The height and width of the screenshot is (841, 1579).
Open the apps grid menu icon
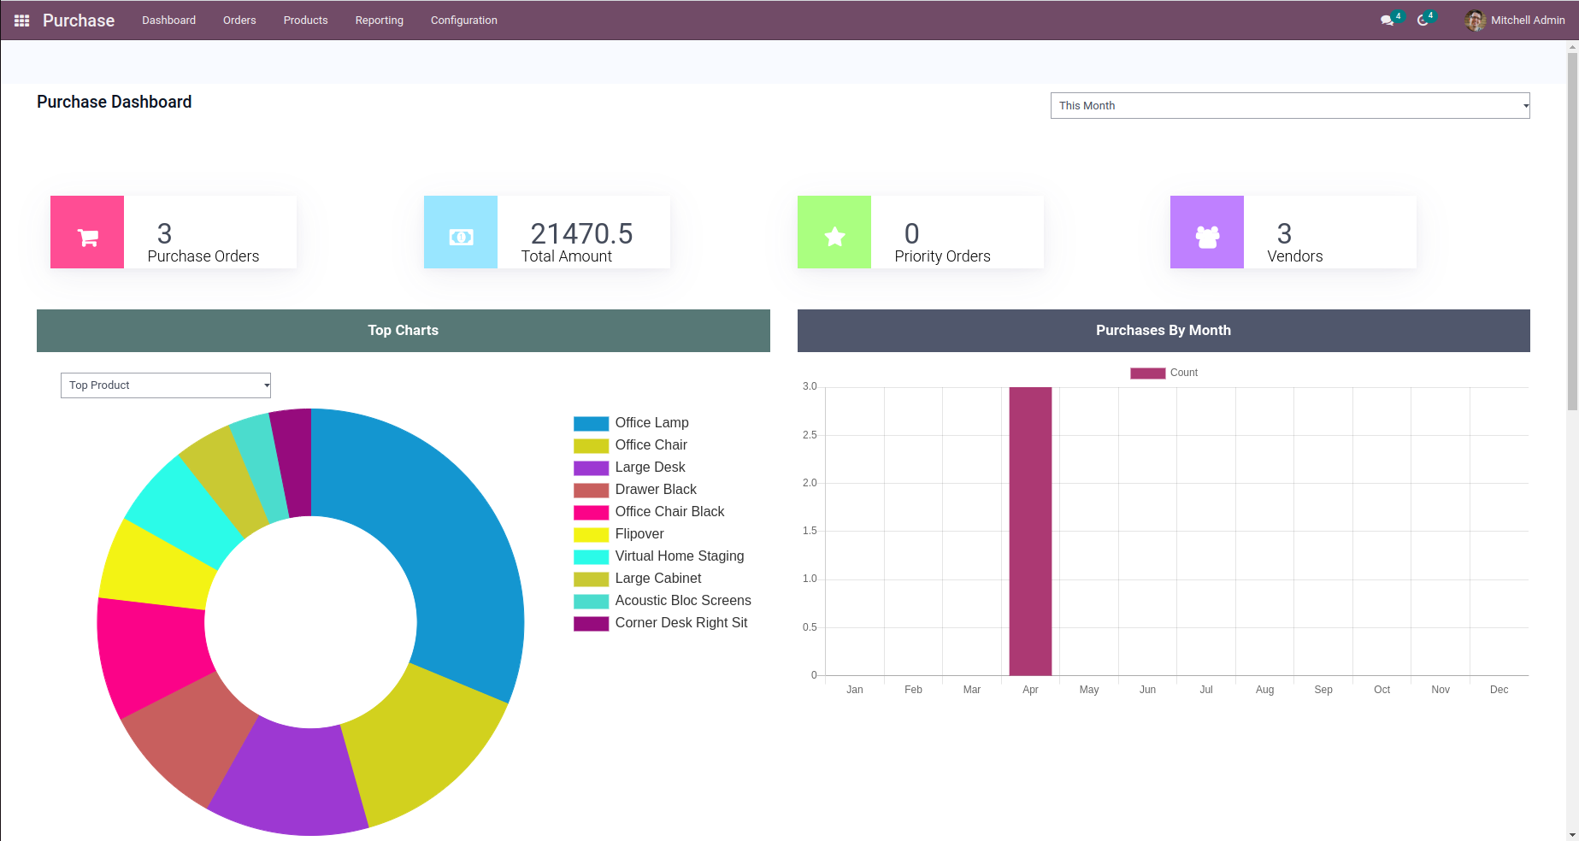click(x=22, y=21)
